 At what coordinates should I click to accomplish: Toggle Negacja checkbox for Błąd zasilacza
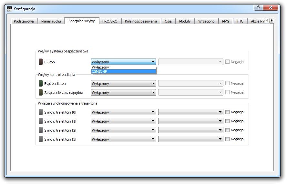pyautogui.click(x=227, y=83)
